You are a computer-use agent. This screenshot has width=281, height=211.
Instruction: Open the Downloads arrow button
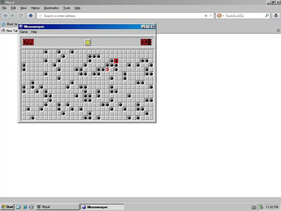[276, 16]
